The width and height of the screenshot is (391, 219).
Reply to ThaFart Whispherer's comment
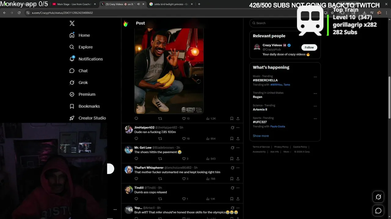[136, 179]
